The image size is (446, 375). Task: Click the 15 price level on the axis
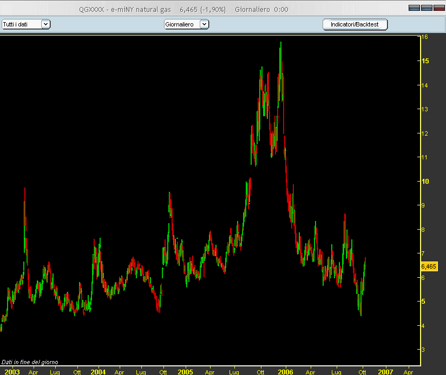(425, 61)
